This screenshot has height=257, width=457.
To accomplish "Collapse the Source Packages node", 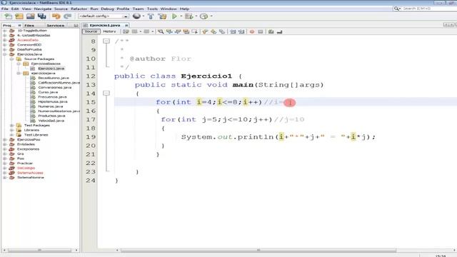I will click(x=11, y=59).
